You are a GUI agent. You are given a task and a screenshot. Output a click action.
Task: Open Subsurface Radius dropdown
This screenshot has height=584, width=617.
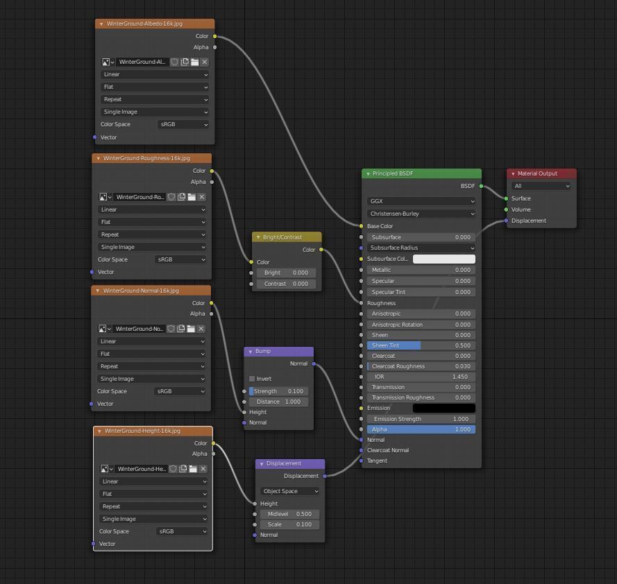(x=421, y=248)
